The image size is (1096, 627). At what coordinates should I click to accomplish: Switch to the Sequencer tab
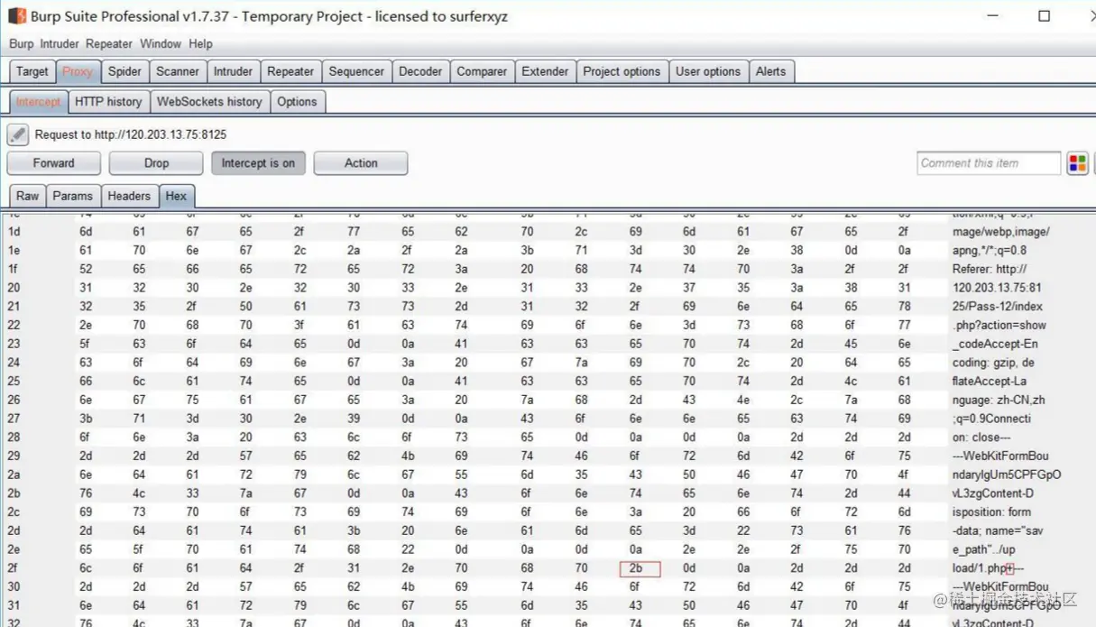(x=356, y=71)
